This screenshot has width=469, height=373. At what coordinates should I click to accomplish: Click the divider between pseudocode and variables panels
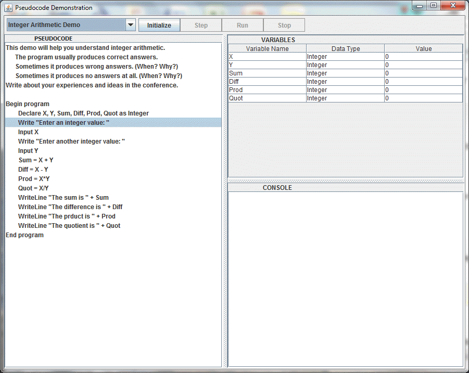[x=225, y=203]
